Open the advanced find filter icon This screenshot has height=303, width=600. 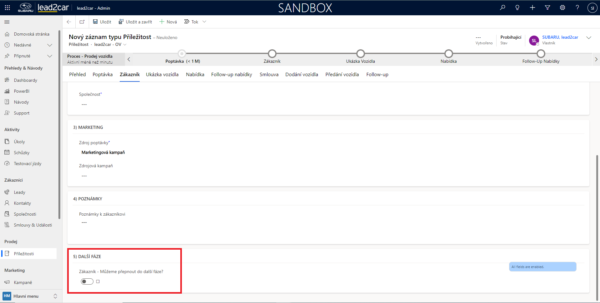(x=547, y=7)
